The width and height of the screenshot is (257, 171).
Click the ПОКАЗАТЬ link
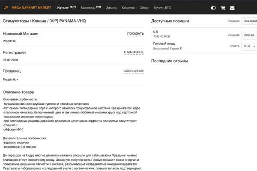[135, 33]
